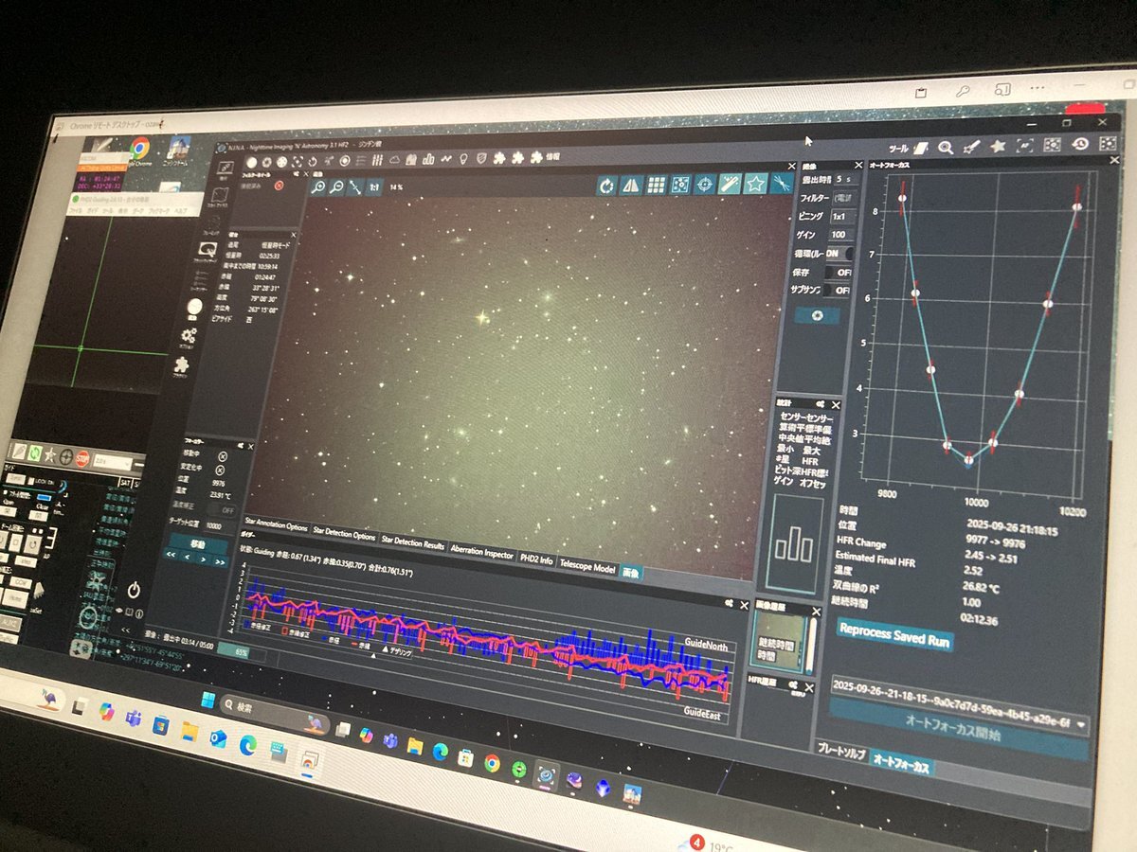This screenshot has width=1137, height=852.
Task: Click the auto-stretch wand icon
Action: pyautogui.click(x=730, y=184)
